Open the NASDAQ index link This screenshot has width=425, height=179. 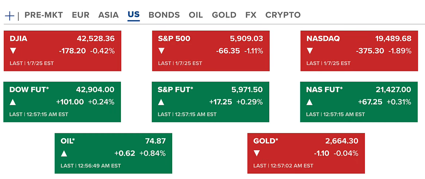click(x=323, y=39)
